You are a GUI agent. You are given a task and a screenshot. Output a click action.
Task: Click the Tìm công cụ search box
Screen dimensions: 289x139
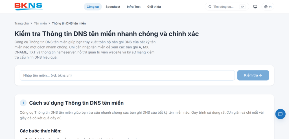click(x=227, y=7)
